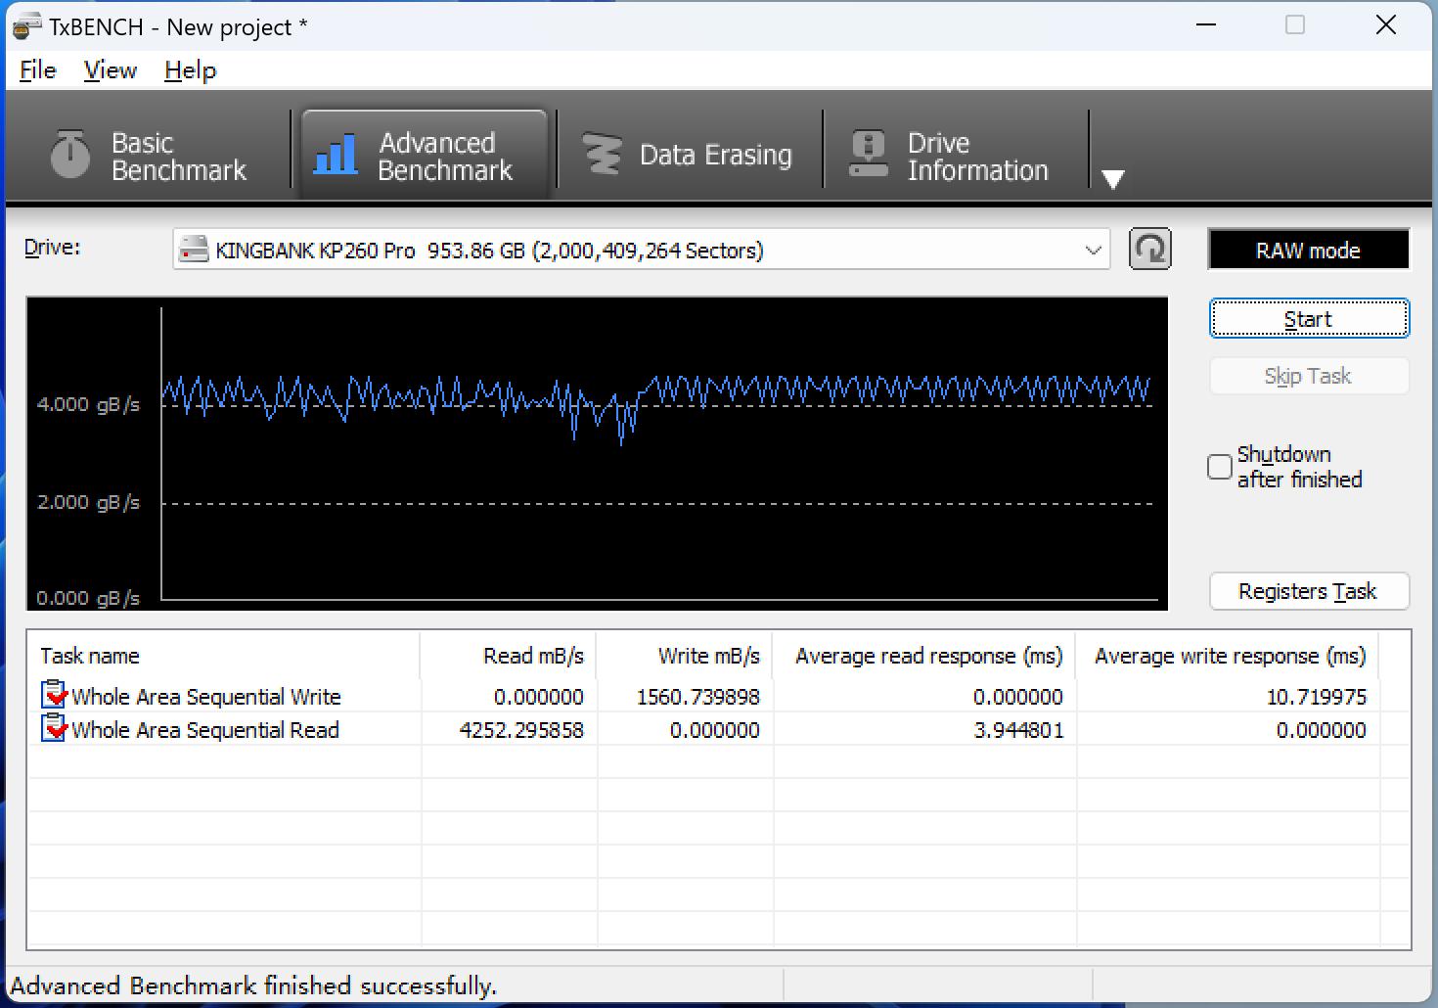Enable the Shutdown after finished checkbox
The image size is (1438, 1008).
(1219, 467)
